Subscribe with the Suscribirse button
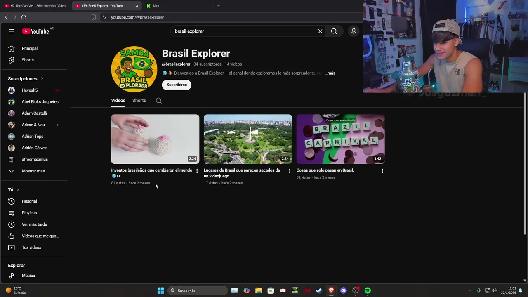Viewport: 528px width, 297px height. [x=177, y=85]
